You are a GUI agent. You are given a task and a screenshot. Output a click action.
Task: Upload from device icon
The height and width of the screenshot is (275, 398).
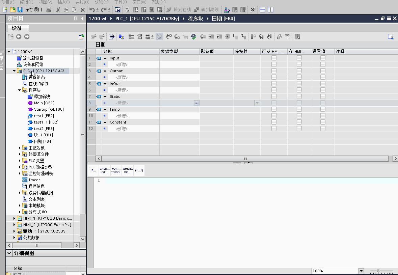tap(144, 10)
